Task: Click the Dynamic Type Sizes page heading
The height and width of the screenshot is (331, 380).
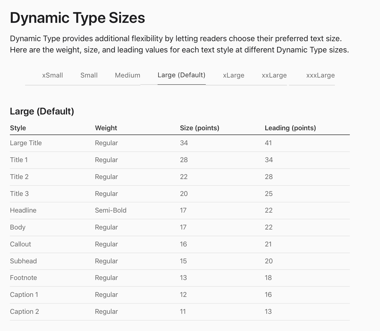Action: coord(78,18)
